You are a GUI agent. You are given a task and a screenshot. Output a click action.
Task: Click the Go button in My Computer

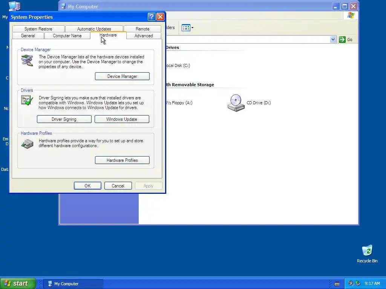coord(346,40)
